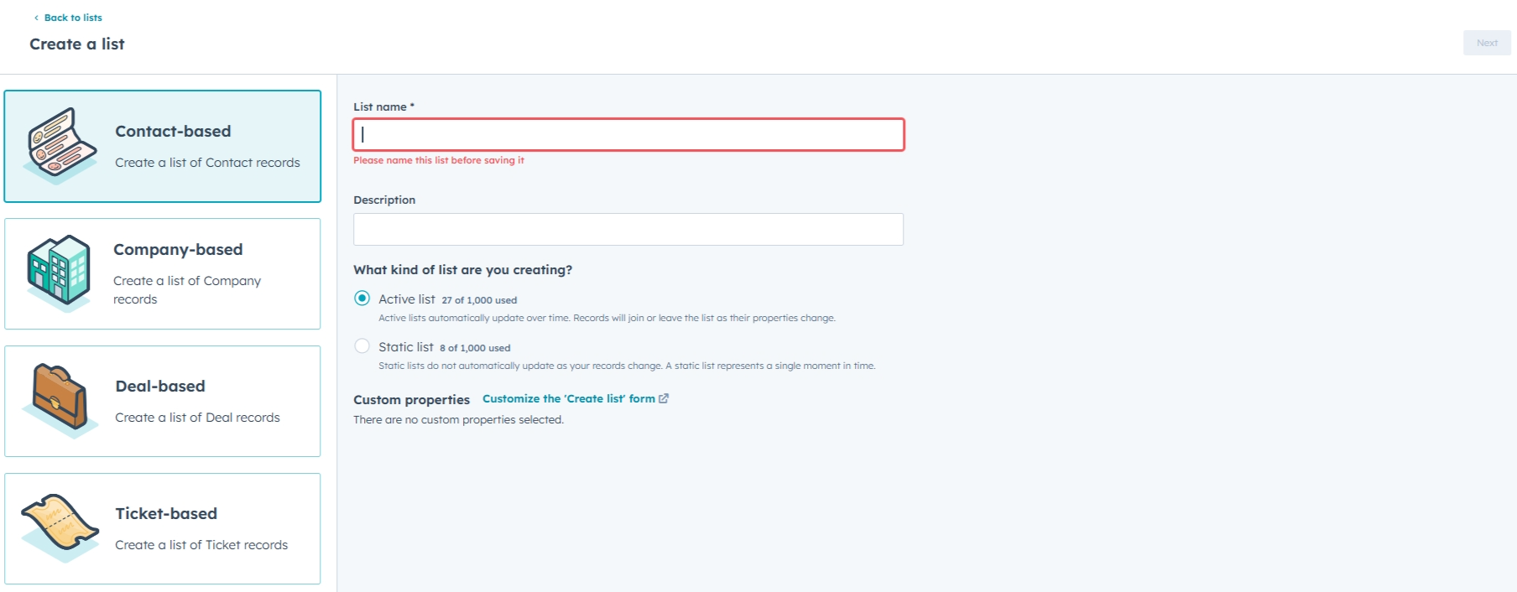
Task: Click the external-link icon after 'Create list' form
Action: click(664, 398)
